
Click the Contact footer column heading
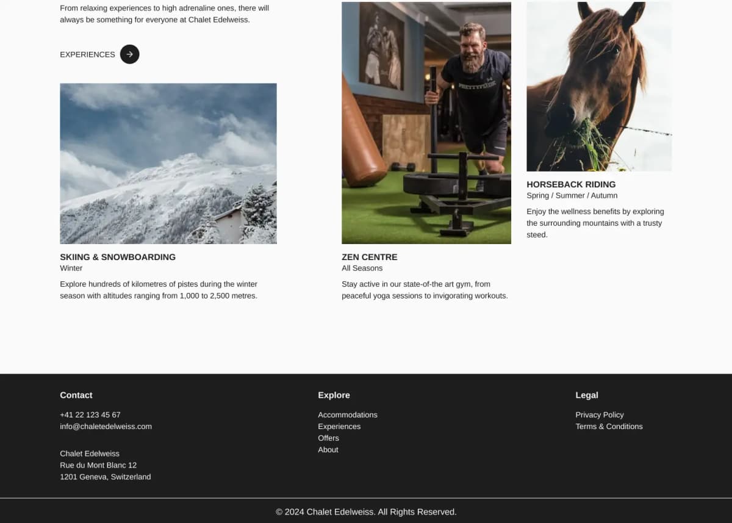click(76, 395)
